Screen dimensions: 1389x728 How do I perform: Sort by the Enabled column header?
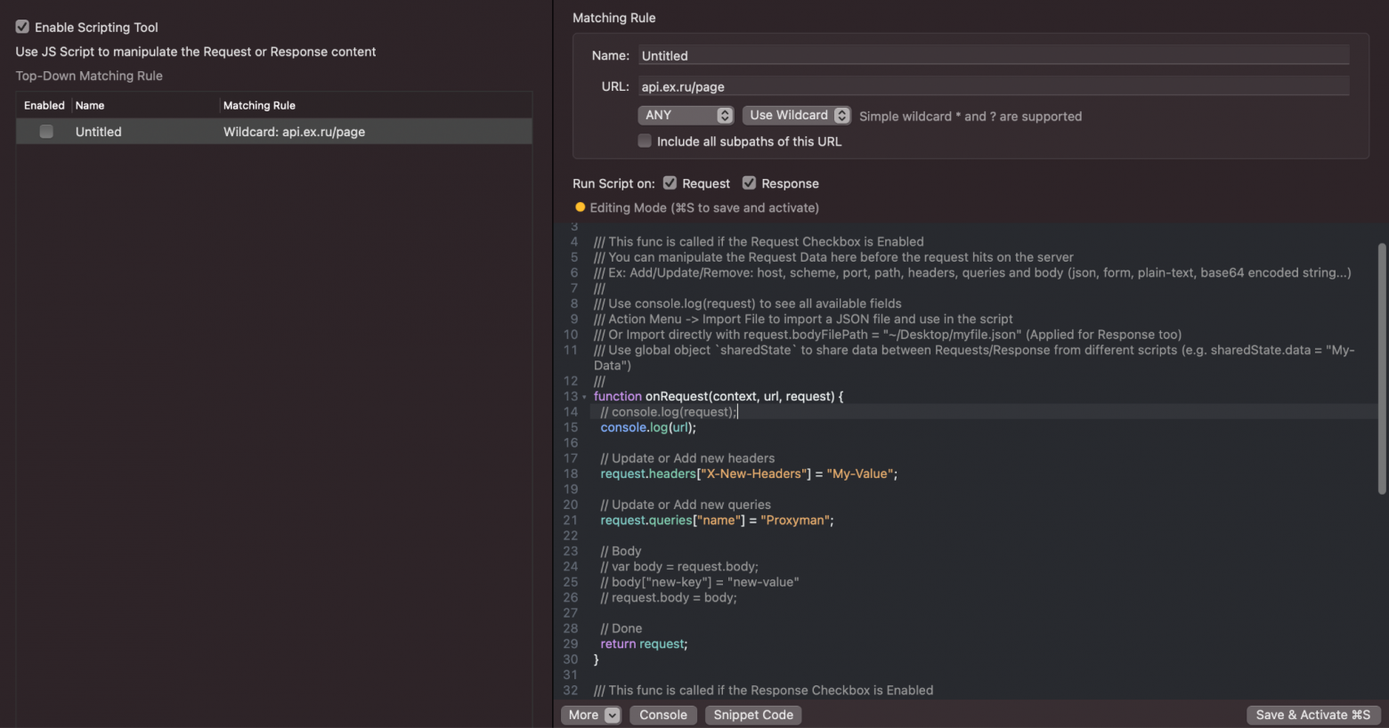(x=45, y=105)
